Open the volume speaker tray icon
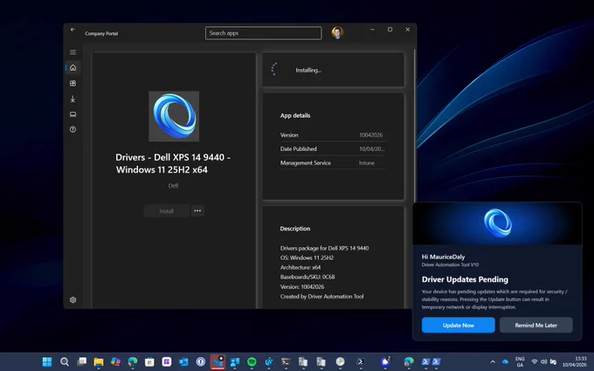This screenshot has width=594, height=371. tap(543, 362)
